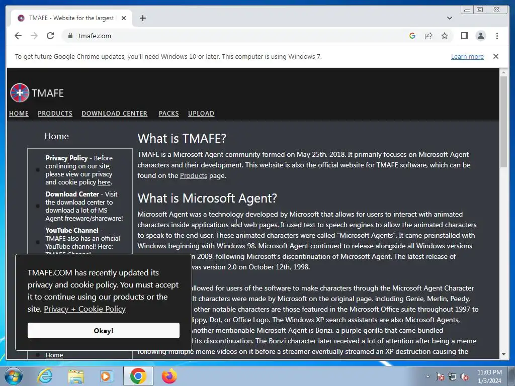Open the Chrome profile avatar
Image resolution: width=515 pixels, height=386 pixels.
click(x=480, y=36)
